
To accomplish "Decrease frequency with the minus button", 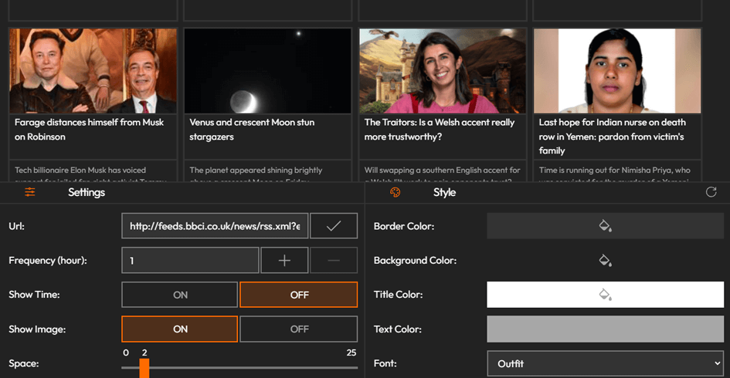I will click(x=334, y=261).
